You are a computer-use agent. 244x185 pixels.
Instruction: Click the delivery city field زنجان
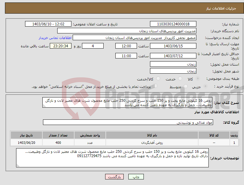click(x=173, y=71)
